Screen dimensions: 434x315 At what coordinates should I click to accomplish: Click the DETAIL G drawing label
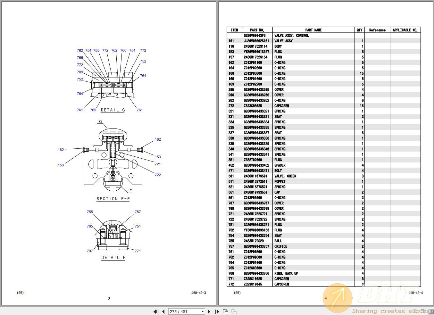point(113,110)
